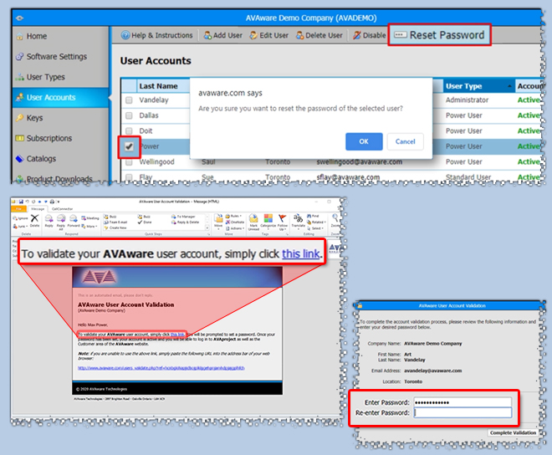552x455 pixels.
Task: Click the Move button in Outlook ribbon
Action: 218,221
